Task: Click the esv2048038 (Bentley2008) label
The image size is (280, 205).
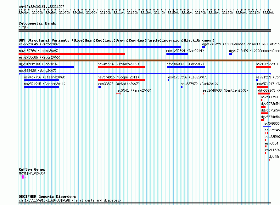Action: [225, 90]
